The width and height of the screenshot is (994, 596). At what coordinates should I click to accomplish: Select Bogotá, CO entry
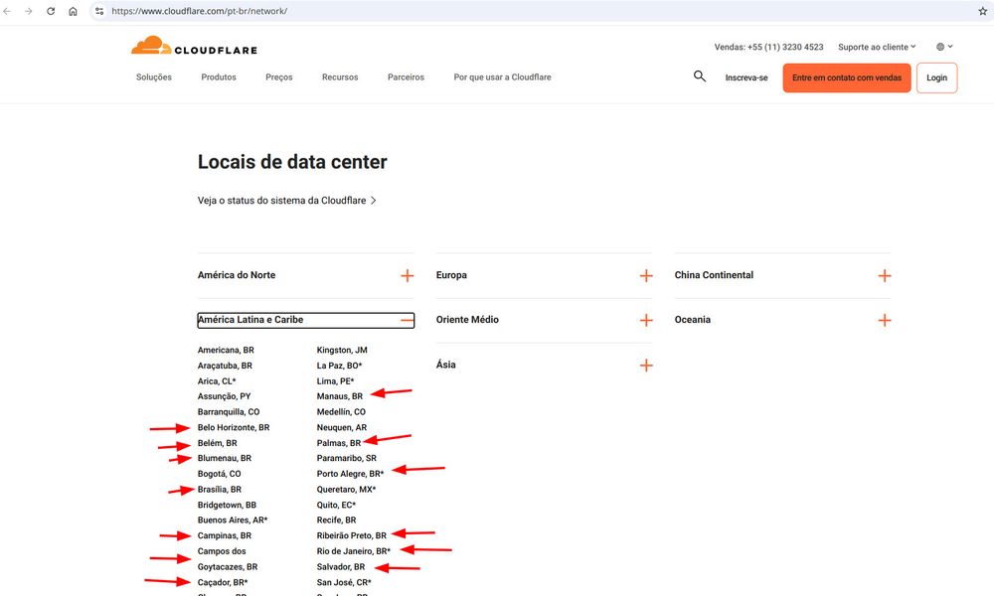(x=220, y=474)
